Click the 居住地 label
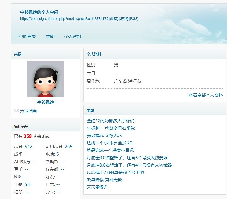 click(93, 81)
